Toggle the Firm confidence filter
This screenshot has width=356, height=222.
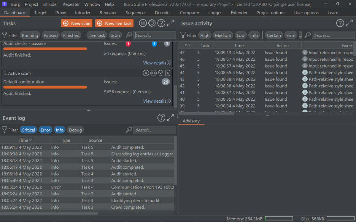coord(291,35)
